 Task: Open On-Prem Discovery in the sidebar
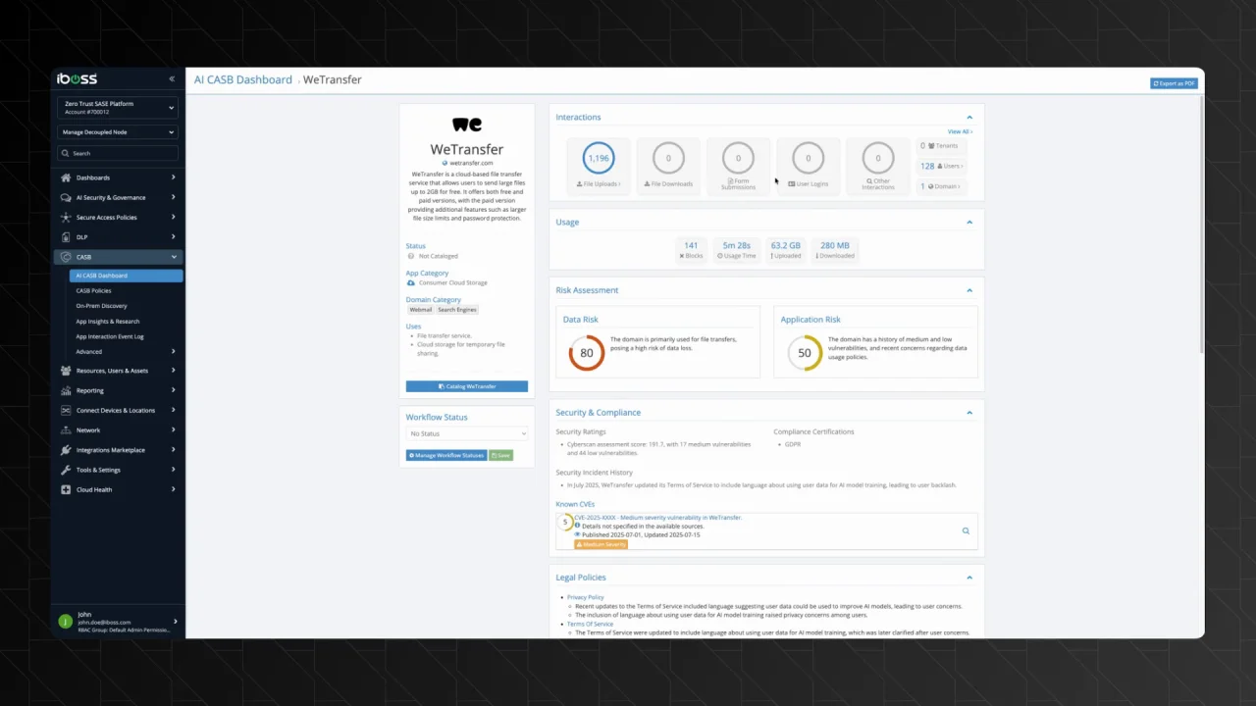(102, 306)
